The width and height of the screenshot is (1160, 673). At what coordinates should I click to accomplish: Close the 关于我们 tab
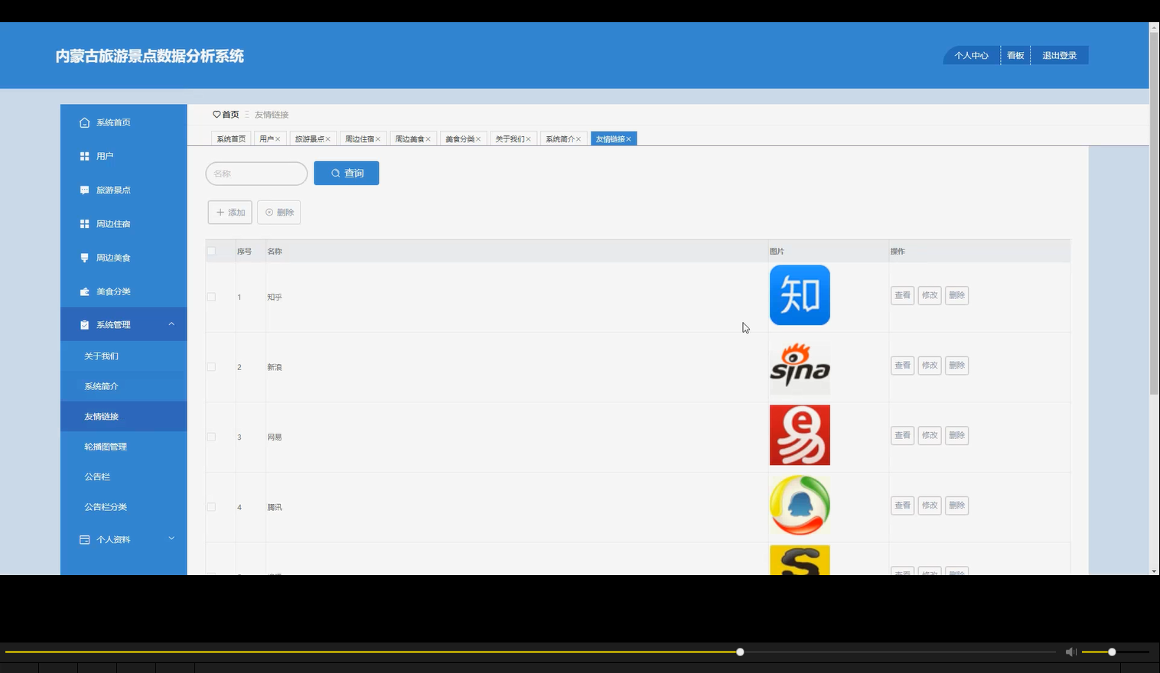[529, 139]
